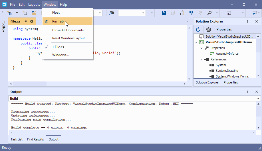
Task: Collapse the Properties folder in tree
Action: (201, 48)
